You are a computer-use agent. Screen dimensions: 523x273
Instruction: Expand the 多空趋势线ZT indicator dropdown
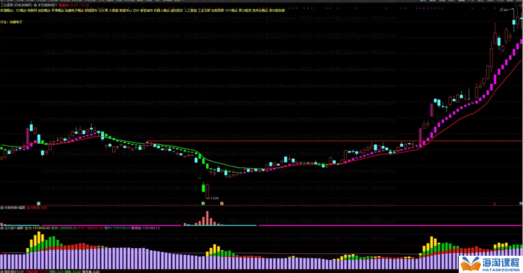click(x=35, y=5)
